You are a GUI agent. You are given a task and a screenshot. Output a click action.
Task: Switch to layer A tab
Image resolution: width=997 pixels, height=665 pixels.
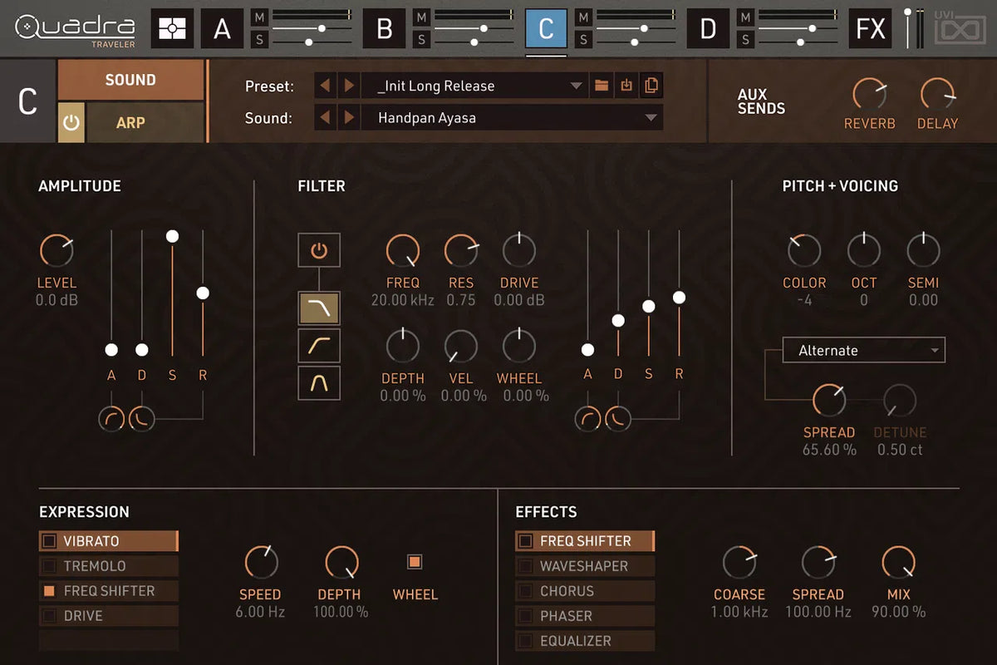(222, 29)
